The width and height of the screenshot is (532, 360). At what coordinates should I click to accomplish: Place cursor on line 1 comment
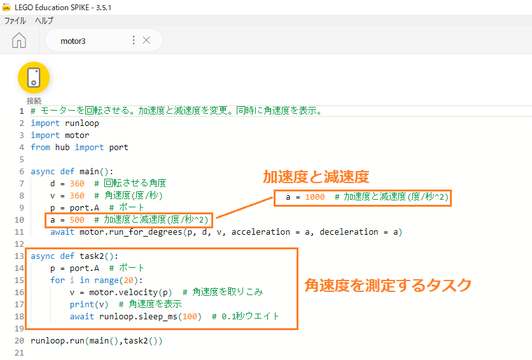tap(176, 111)
